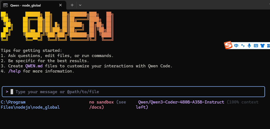Image resolution: width=270 pixels, height=129 pixels.
Task: Open Sogou skin shirt icon
Action: 262,45
